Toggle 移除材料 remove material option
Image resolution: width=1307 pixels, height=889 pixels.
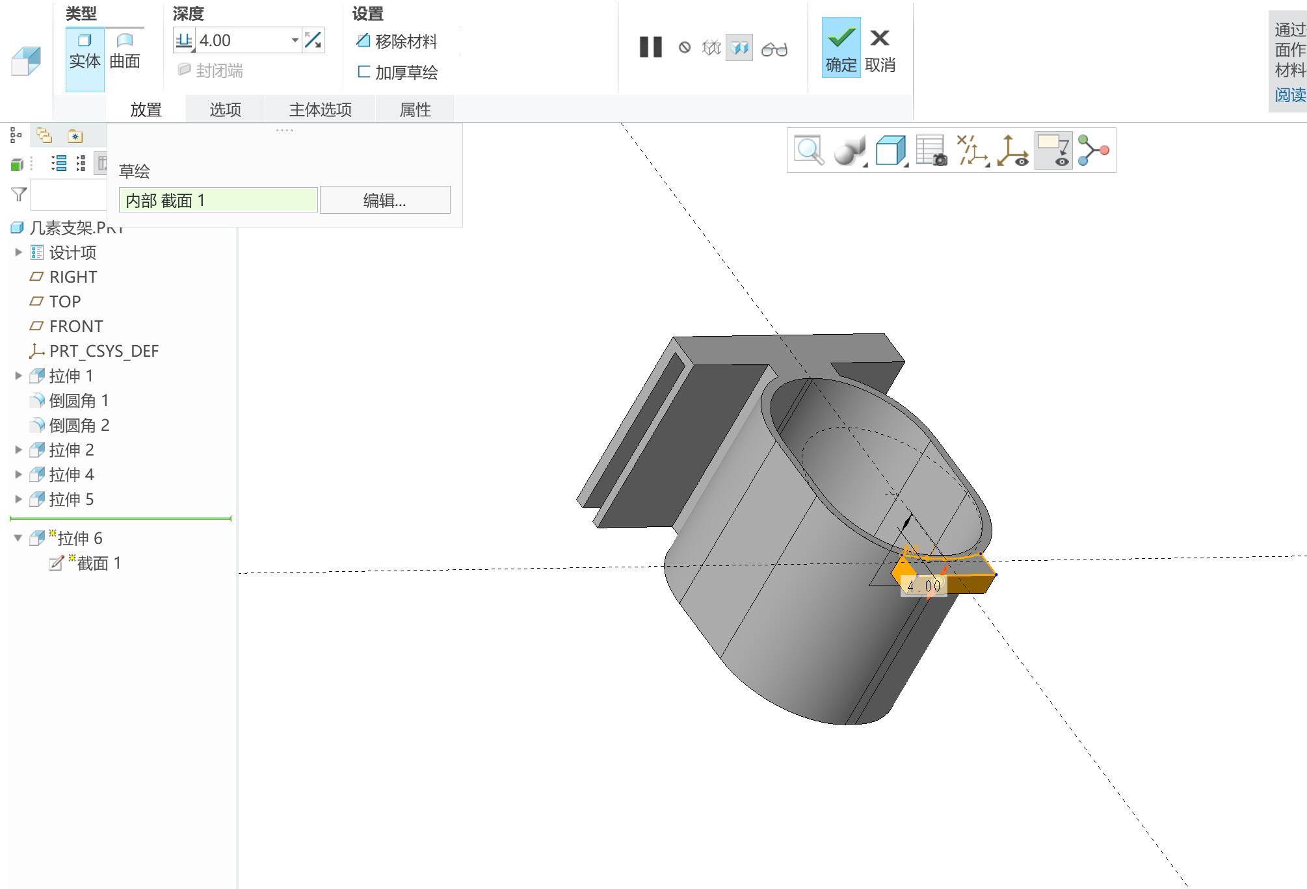pos(397,42)
